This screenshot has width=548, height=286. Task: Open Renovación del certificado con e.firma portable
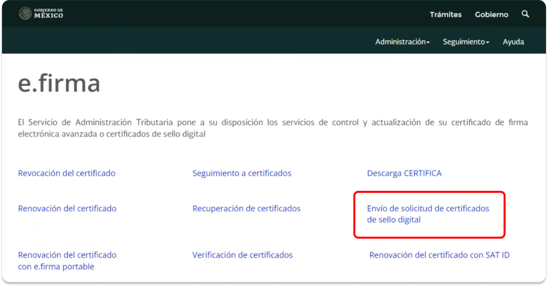pos(67,261)
